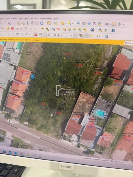Open the Ajuda menu
The height and width of the screenshot is (177, 133).
(56, 19)
